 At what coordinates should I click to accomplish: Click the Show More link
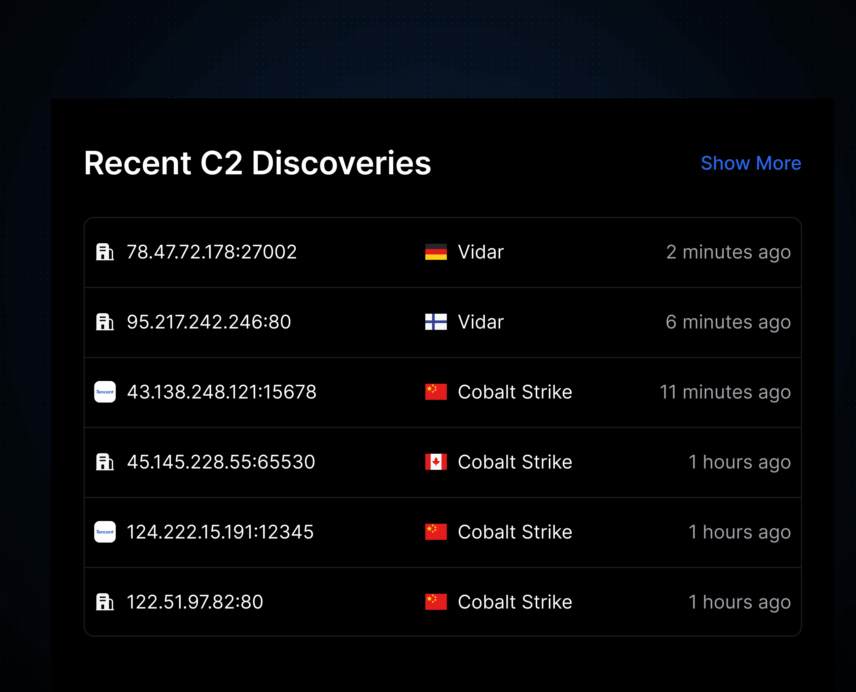pos(751,163)
